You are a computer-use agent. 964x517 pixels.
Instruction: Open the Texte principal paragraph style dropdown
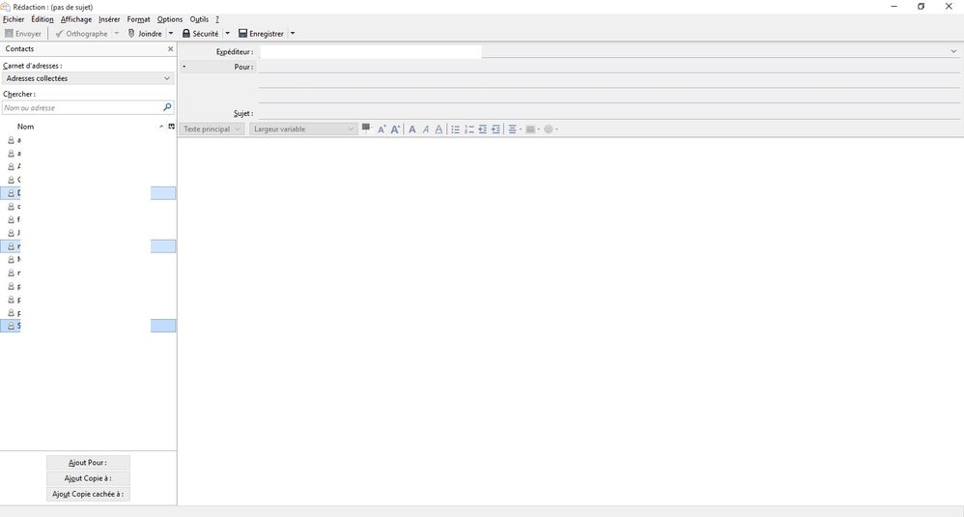tap(213, 129)
